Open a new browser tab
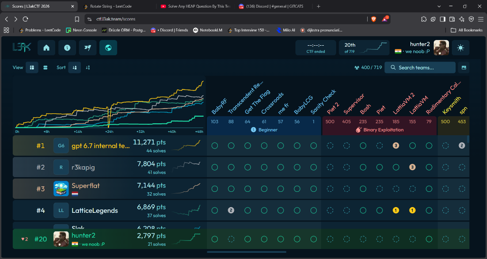Screen dimensions: 487x259 click(318, 6)
